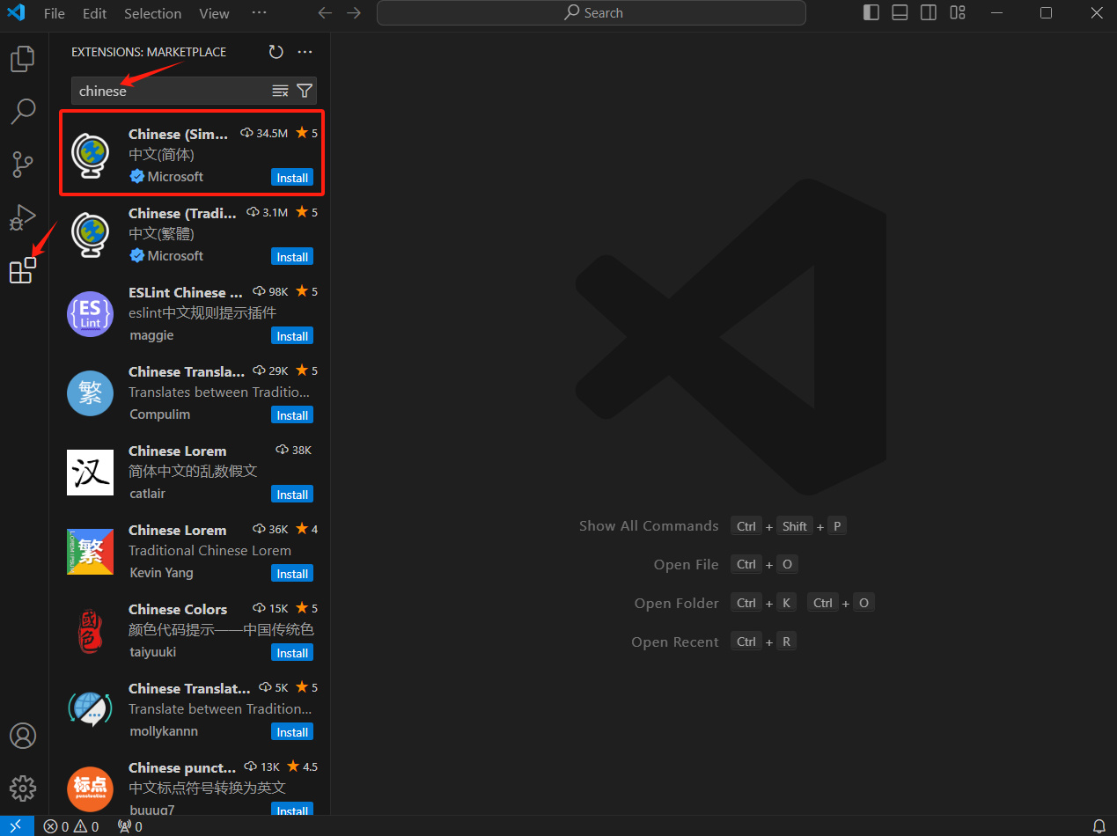This screenshot has width=1117, height=836.
Task: Open the Compulim extension blue icon
Action: click(90, 393)
